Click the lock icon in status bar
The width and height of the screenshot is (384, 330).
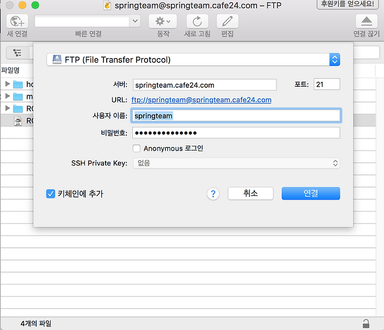(366, 324)
